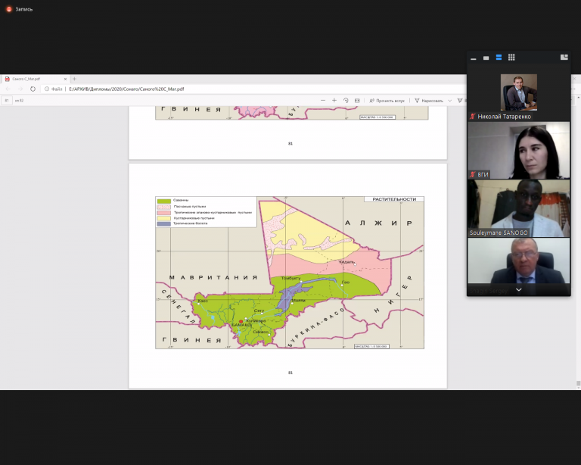
Task: Click the browser refresh button
Action: 33,89
